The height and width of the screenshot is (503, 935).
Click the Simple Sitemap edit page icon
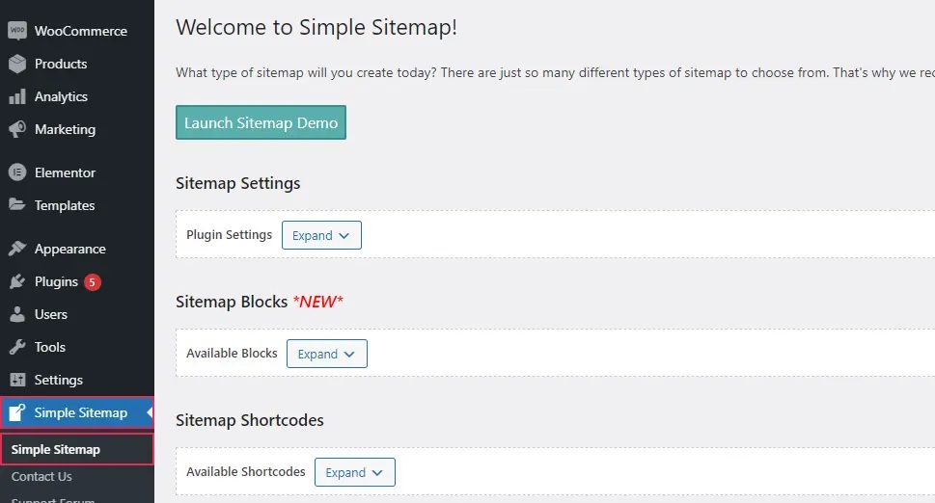[17, 411]
